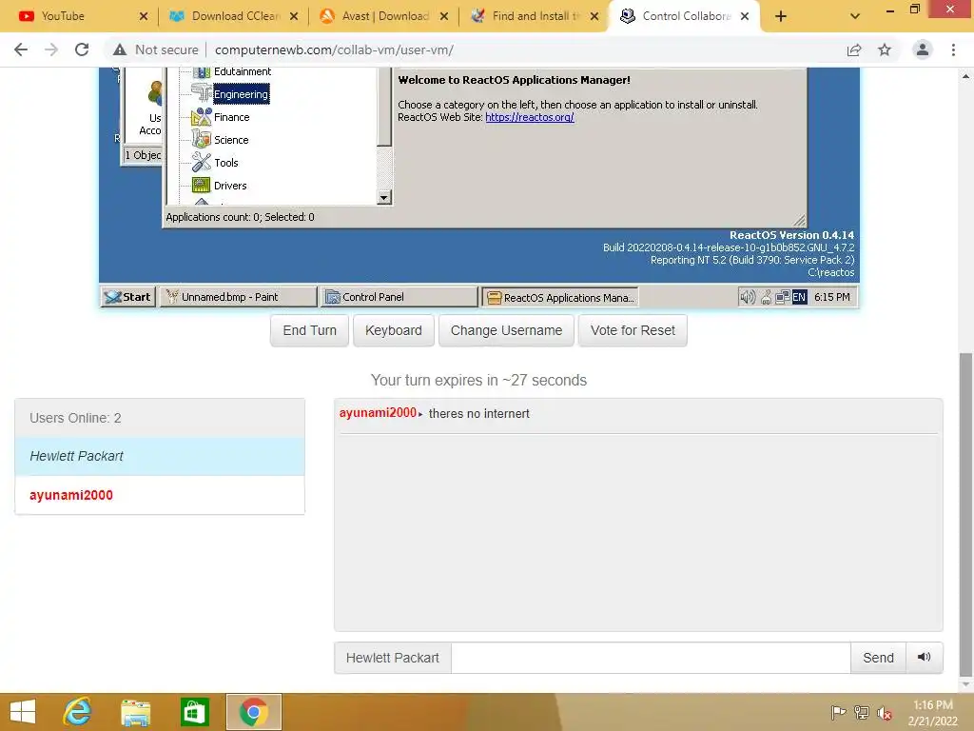Select the Control Collabora tab
Image resolution: width=974 pixels, height=731 pixels.
pos(685,16)
